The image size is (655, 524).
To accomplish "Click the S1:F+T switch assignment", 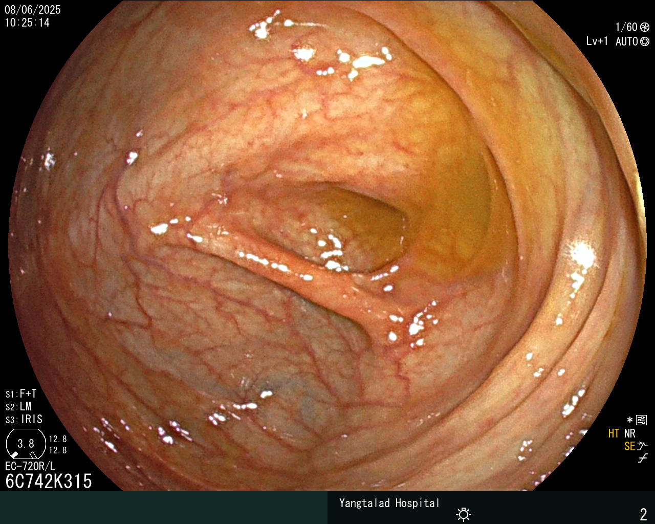I will [21, 394].
